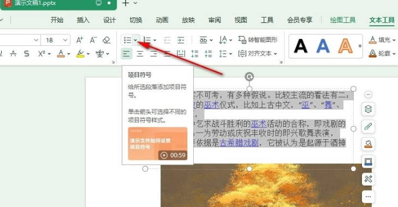Image resolution: width=398 pixels, height=207 pixels.
Task: Select the 演示文稿1.pptx document tab
Action: (x=58, y=4)
